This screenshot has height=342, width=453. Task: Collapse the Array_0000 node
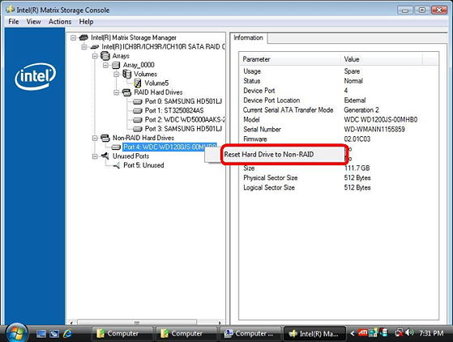point(105,66)
